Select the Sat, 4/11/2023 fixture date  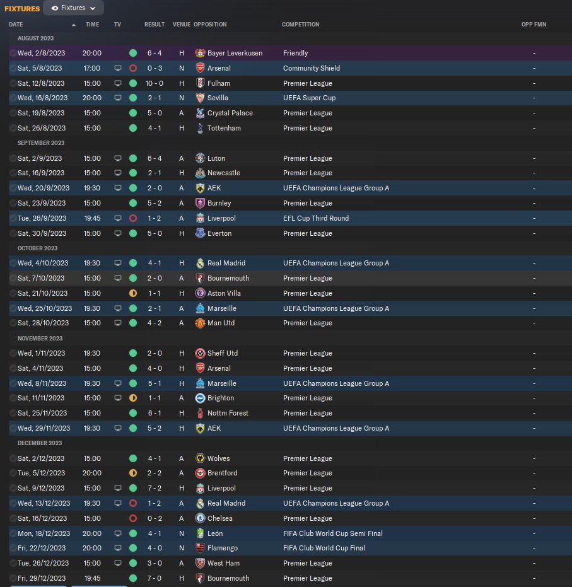(40, 368)
